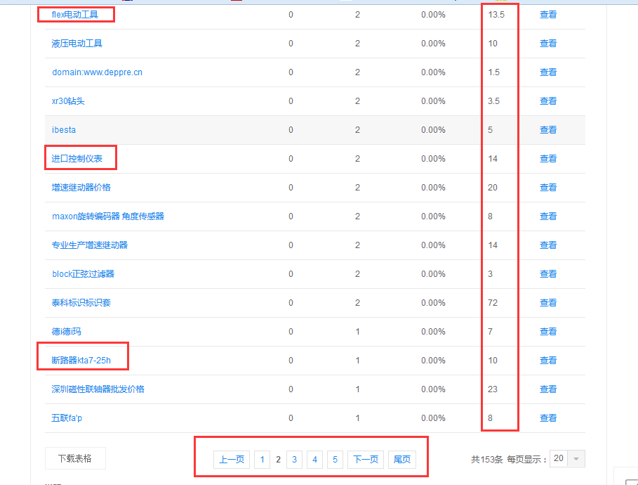View details for 泰科标识标识套 row
Viewport: 638px width, 485px height.
(547, 303)
